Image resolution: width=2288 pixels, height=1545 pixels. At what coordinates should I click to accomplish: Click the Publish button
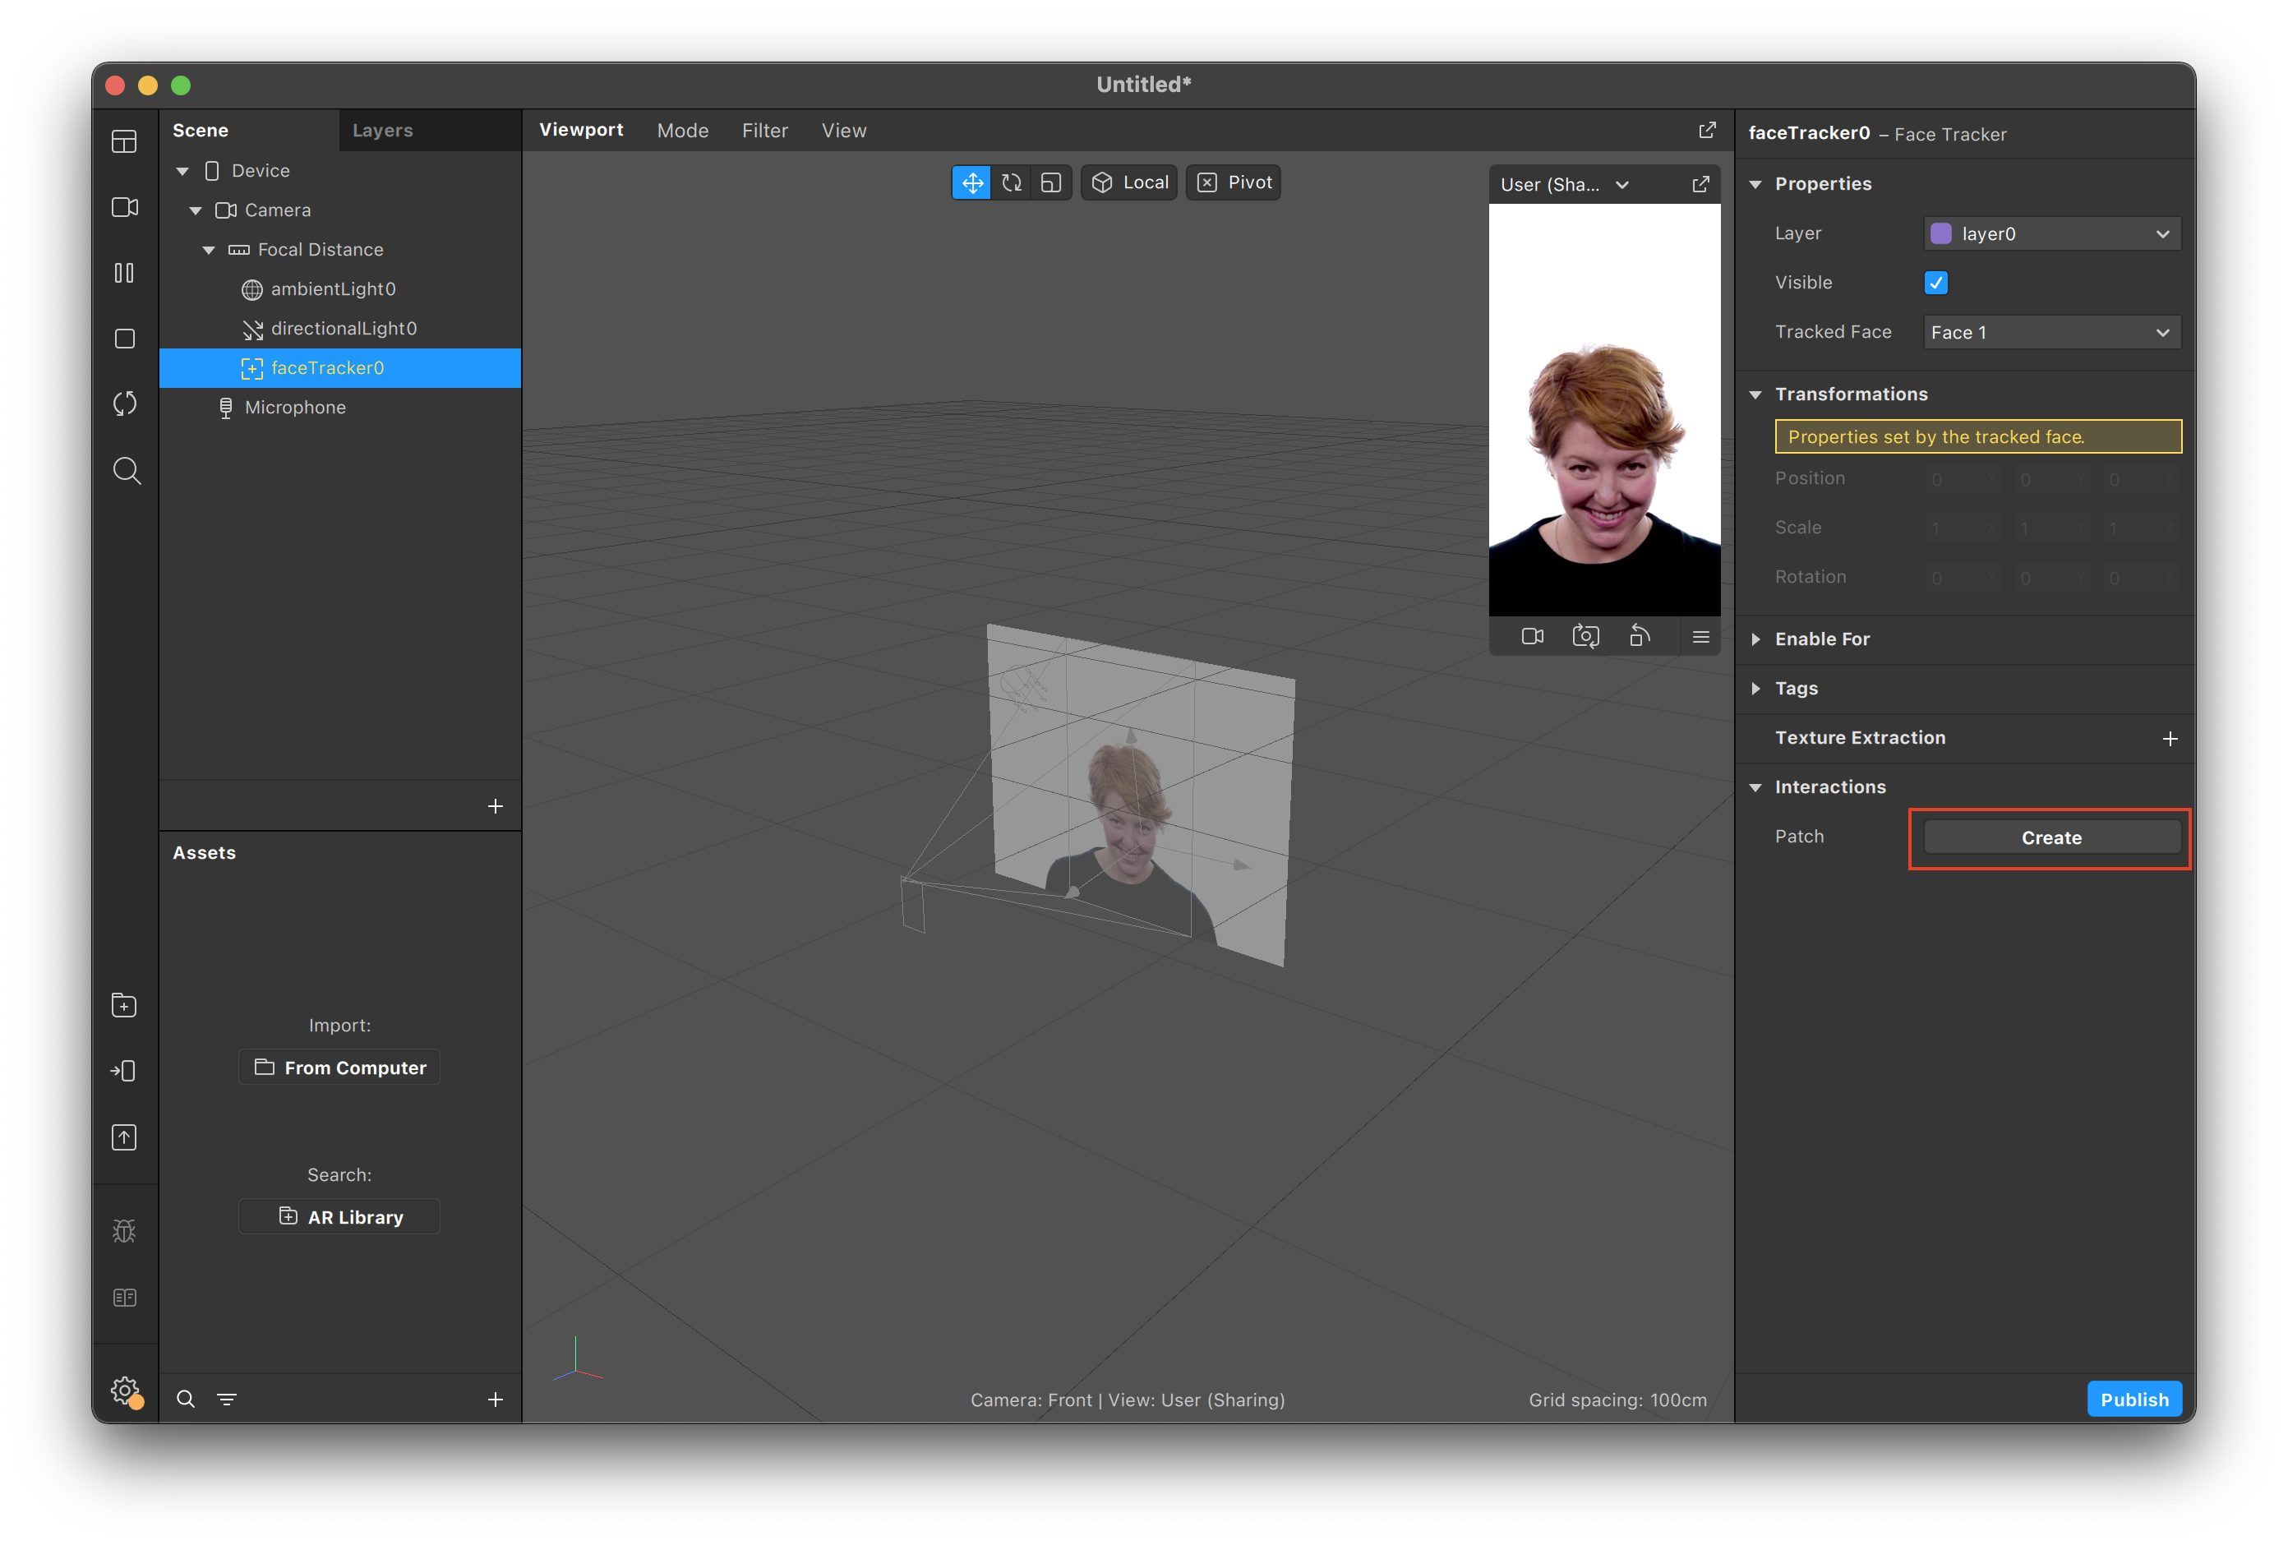click(2133, 1400)
